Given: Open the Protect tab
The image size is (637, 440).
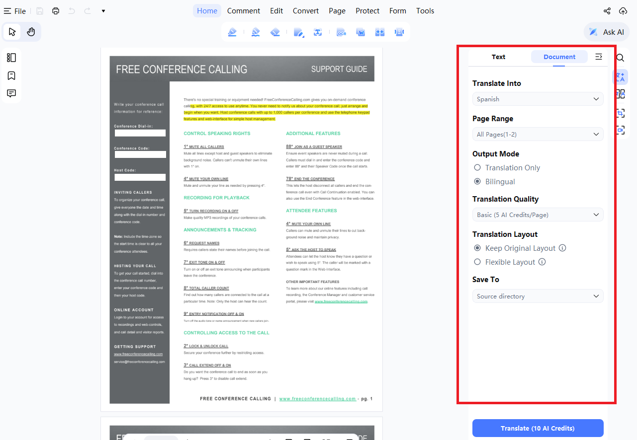Looking at the screenshot, I should tap(367, 11).
